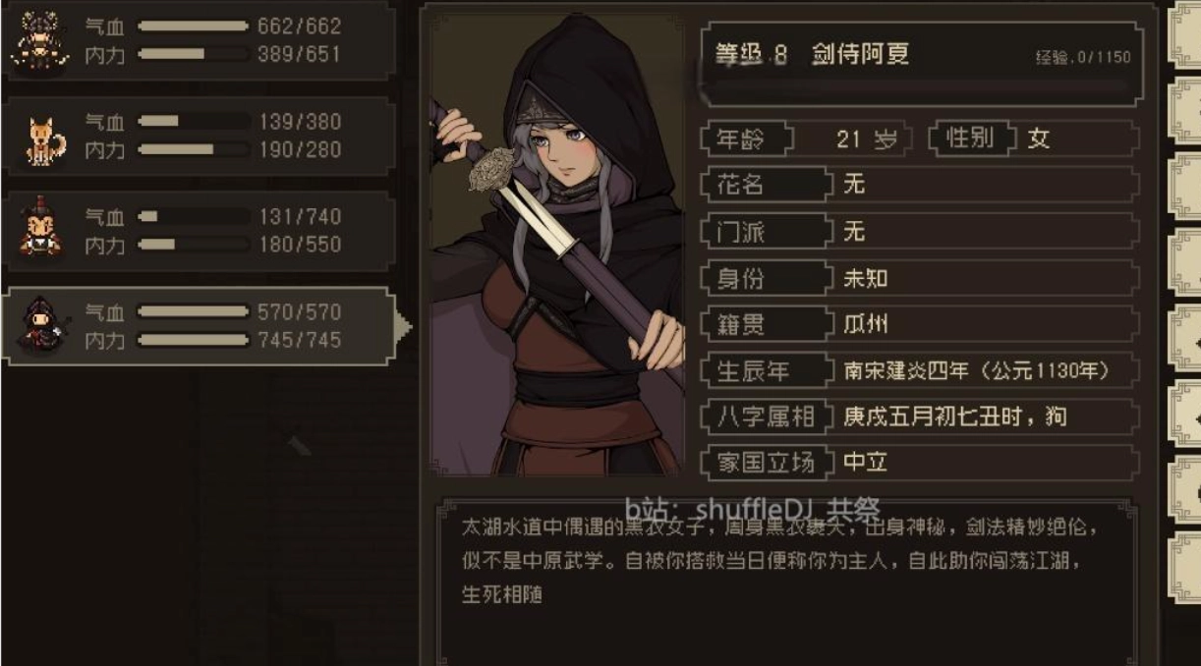This screenshot has width=1201, height=666.
Task: Select the hooded swordswoman party avatar
Action: 40,326
